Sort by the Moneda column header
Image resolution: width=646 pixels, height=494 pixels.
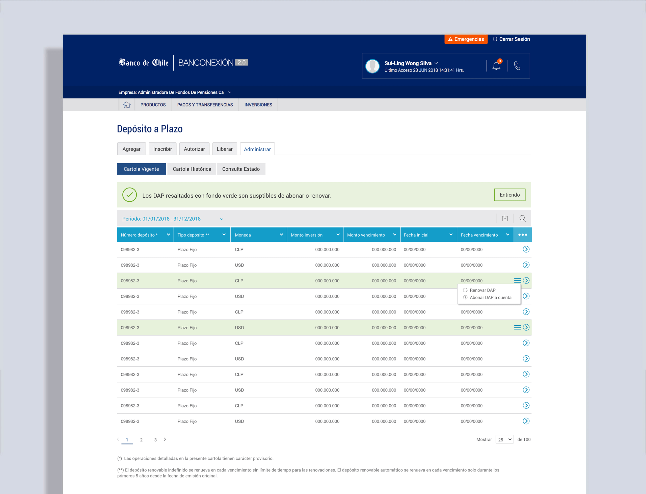pyautogui.click(x=259, y=235)
